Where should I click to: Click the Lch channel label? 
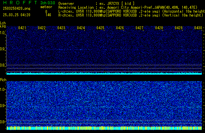[3, 23]
